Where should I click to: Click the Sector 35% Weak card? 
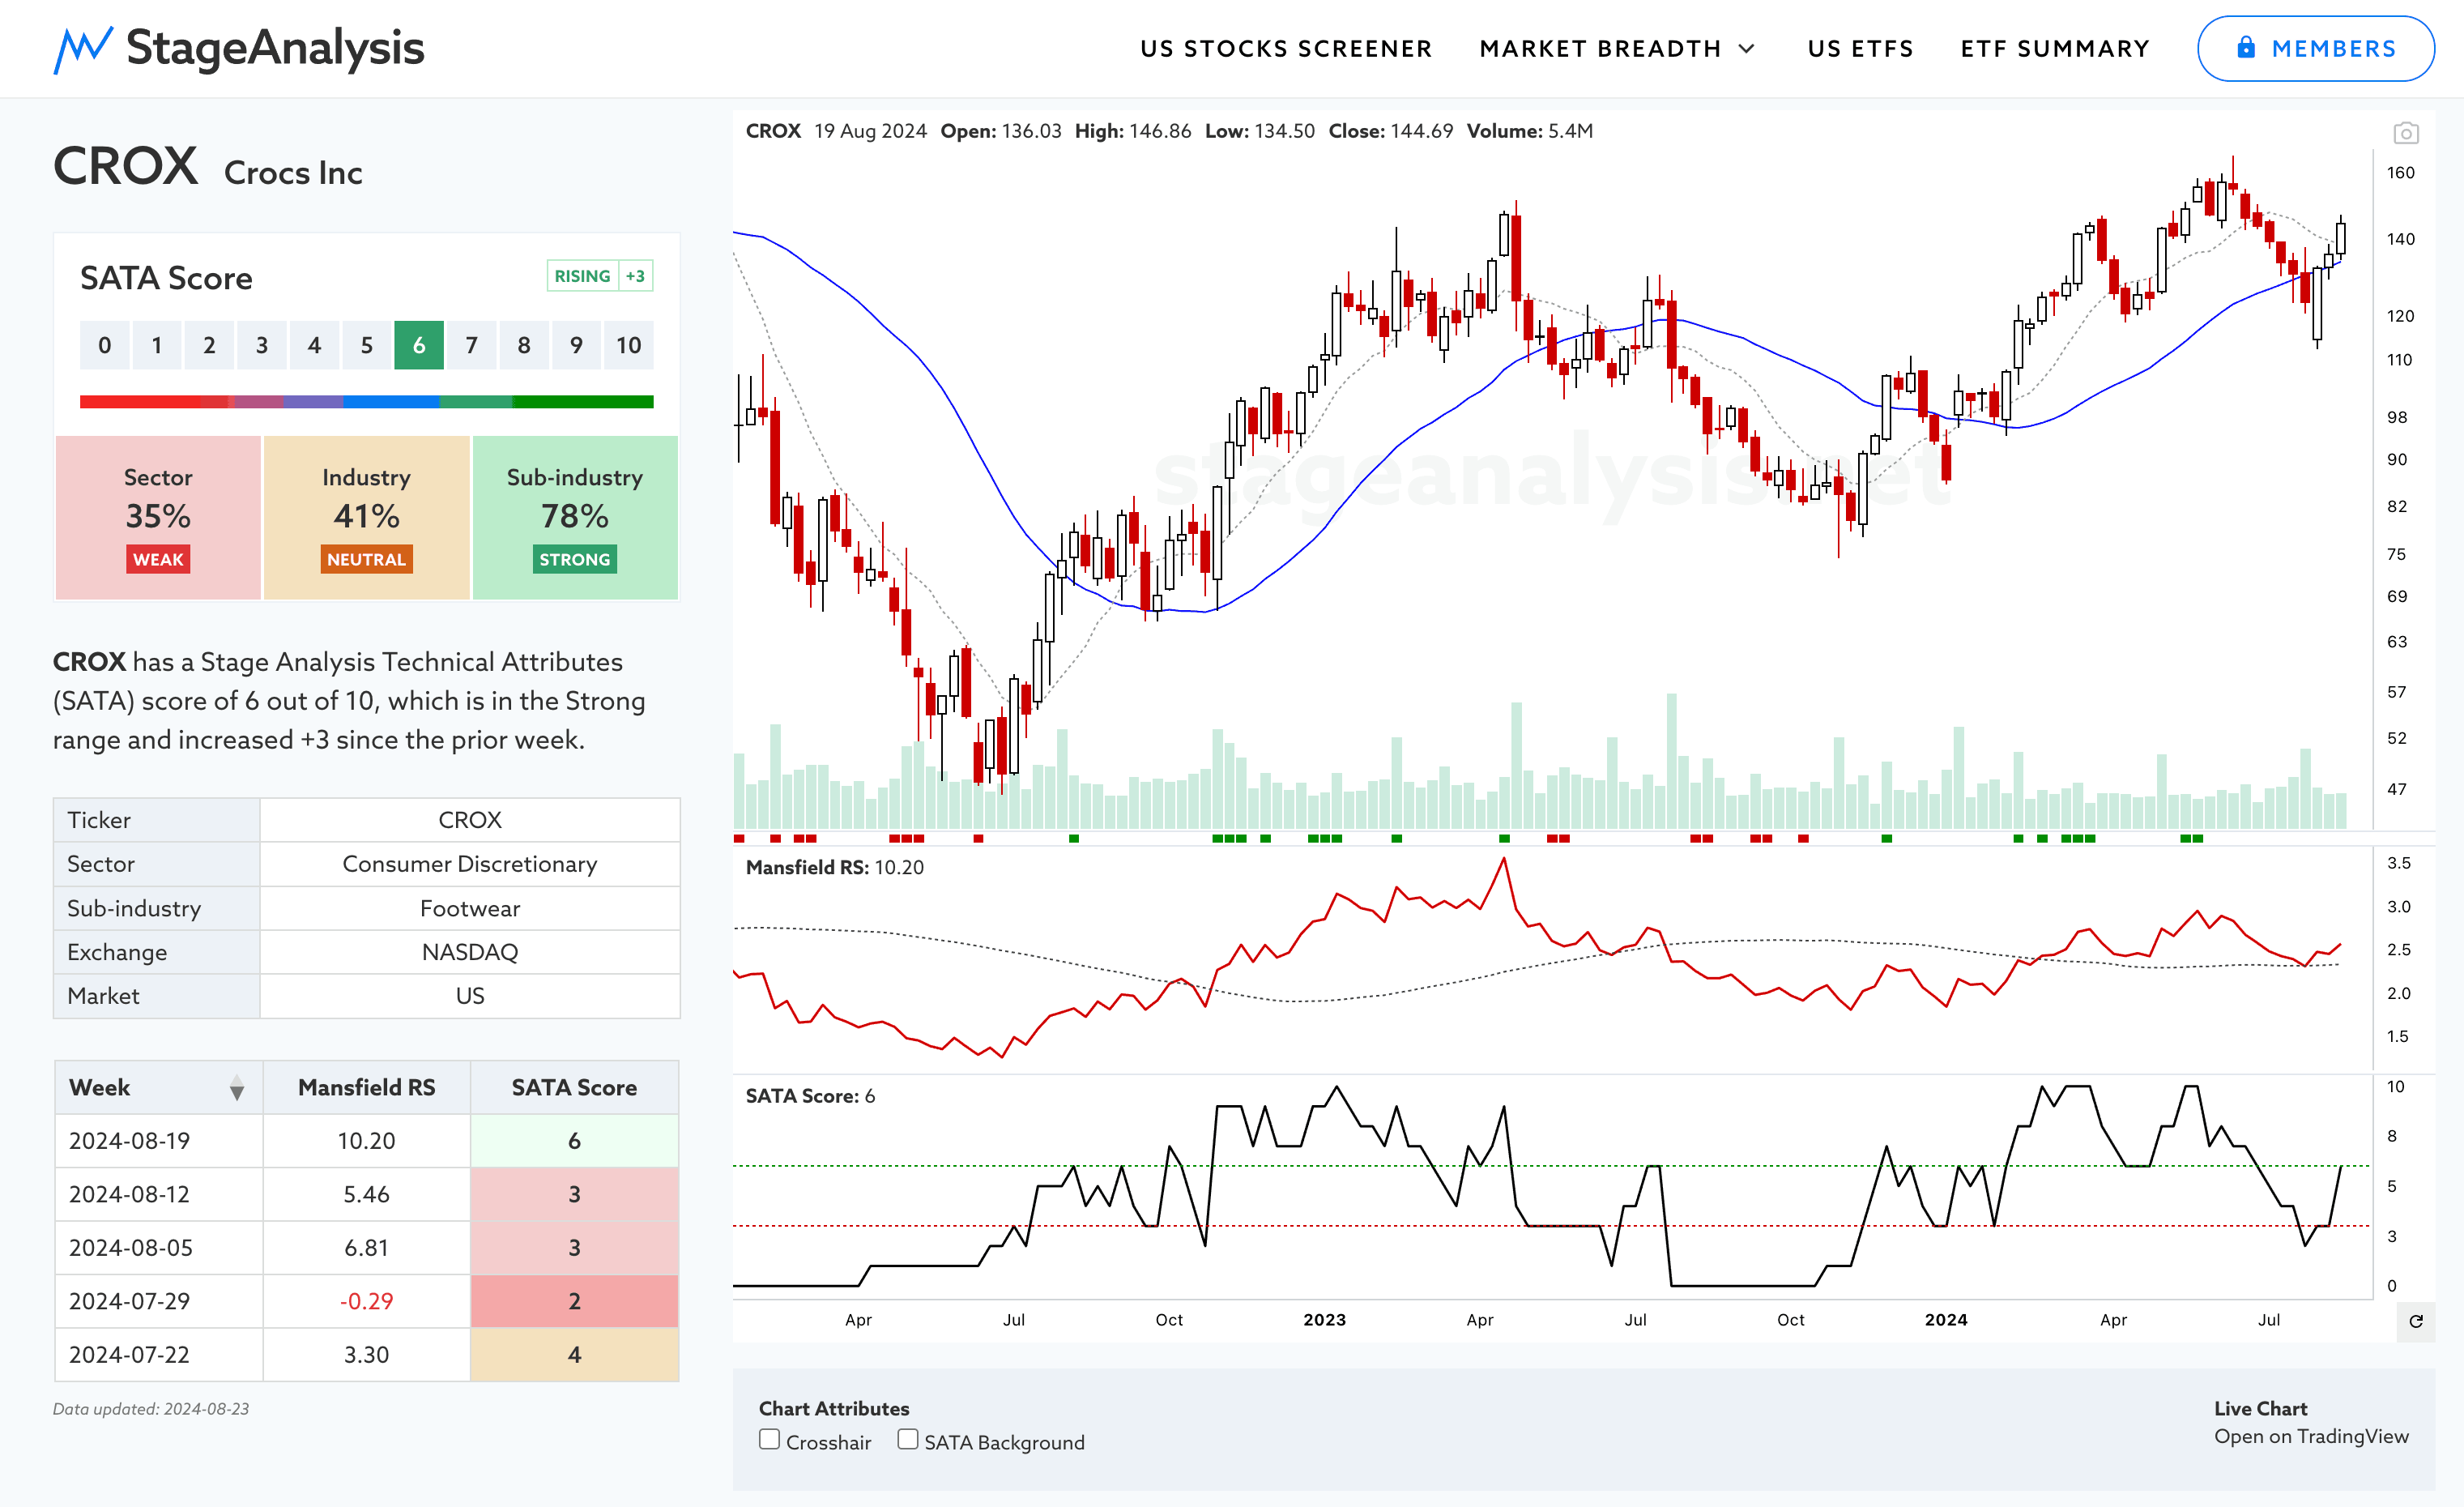[x=158, y=517]
